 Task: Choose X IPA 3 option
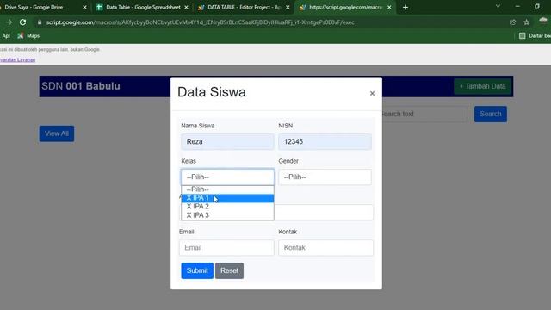pyautogui.click(x=227, y=215)
